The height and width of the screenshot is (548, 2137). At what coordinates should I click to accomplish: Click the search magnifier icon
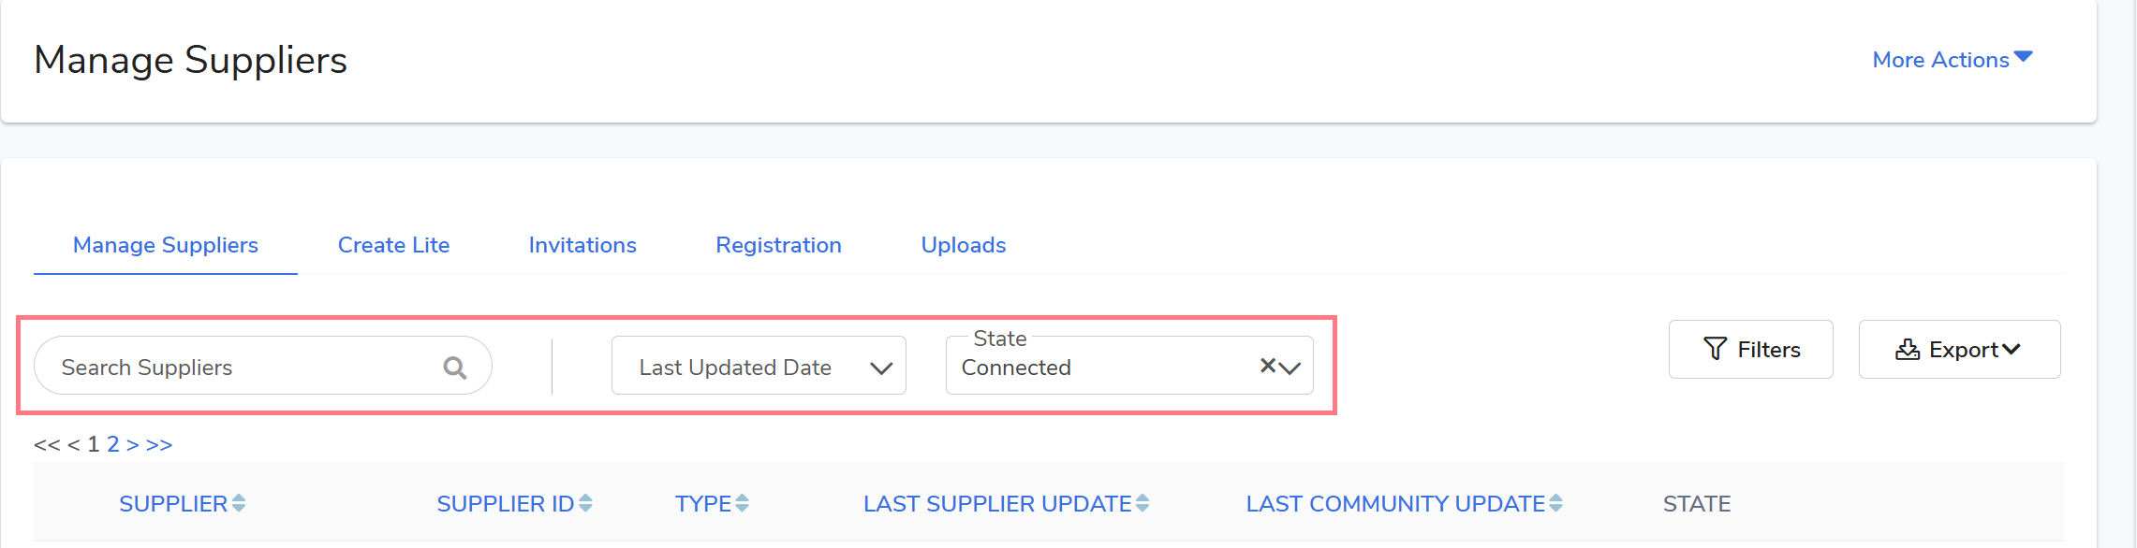[454, 368]
